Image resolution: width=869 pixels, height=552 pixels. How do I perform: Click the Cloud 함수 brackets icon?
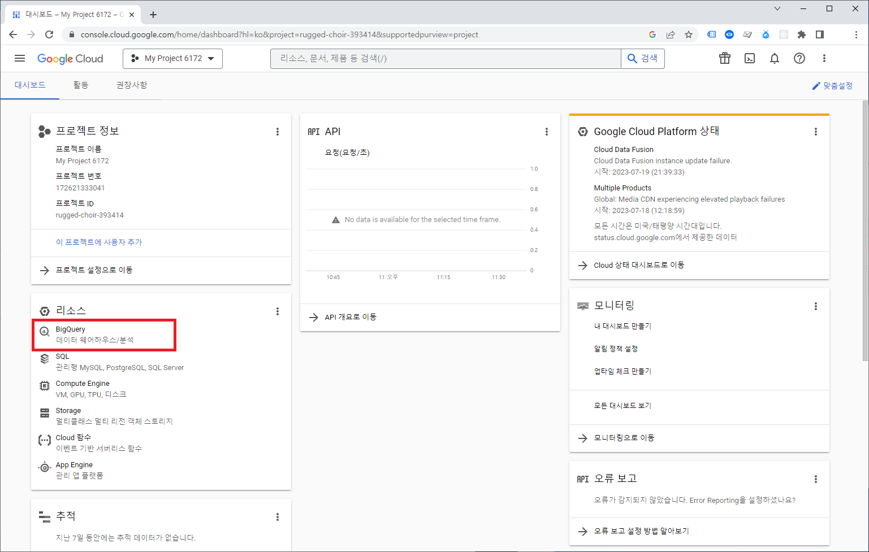[45, 440]
